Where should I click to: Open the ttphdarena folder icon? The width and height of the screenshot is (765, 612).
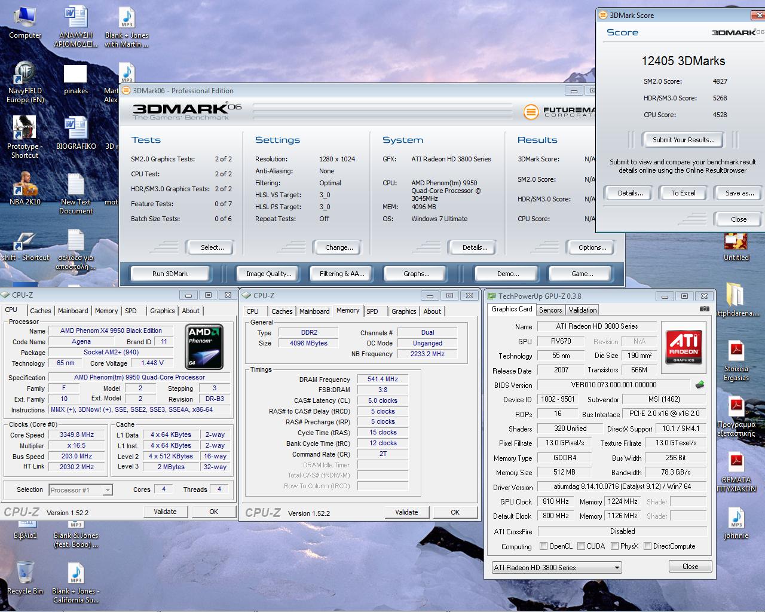(x=736, y=299)
